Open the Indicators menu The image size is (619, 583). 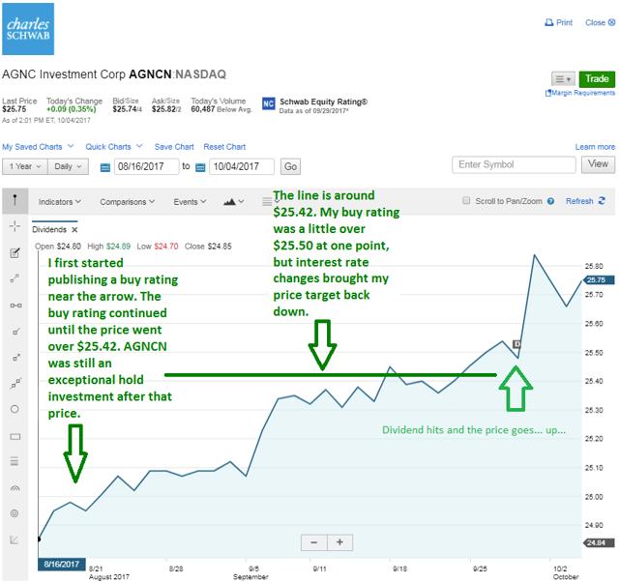(x=60, y=202)
